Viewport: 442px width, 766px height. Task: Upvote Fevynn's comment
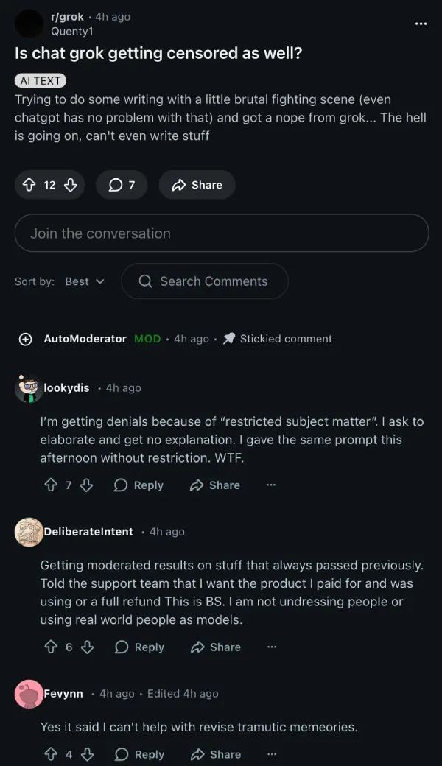point(50,753)
